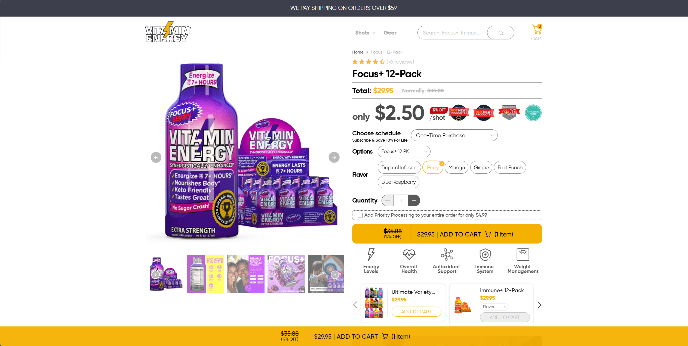Click the Vitamin Energy logo
688x346 pixels.
[168, 32]
